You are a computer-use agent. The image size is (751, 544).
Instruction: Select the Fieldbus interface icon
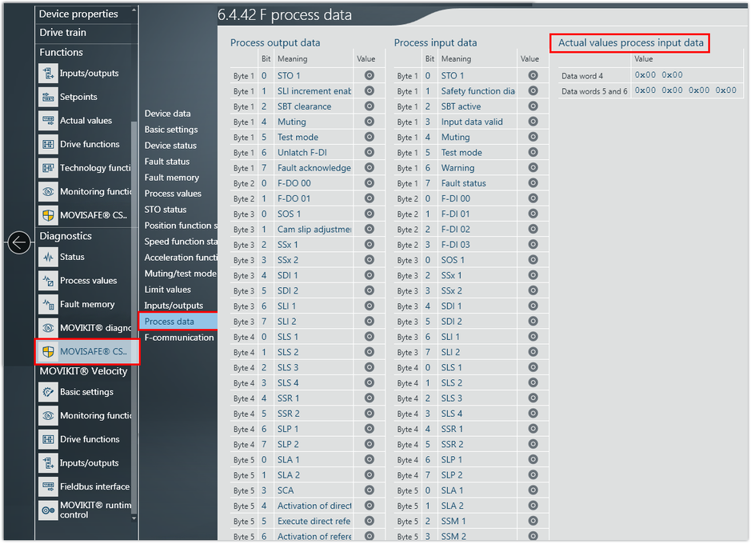(48, 486)
